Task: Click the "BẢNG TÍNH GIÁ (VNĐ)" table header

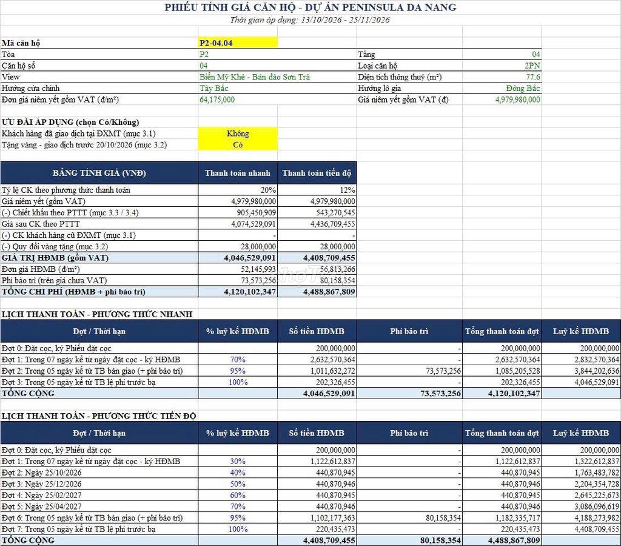Action: [x=99, y=173]
